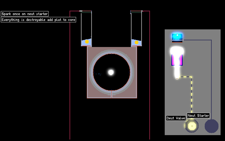Select the glowing cyan block in gray panel

coord(177,37)
